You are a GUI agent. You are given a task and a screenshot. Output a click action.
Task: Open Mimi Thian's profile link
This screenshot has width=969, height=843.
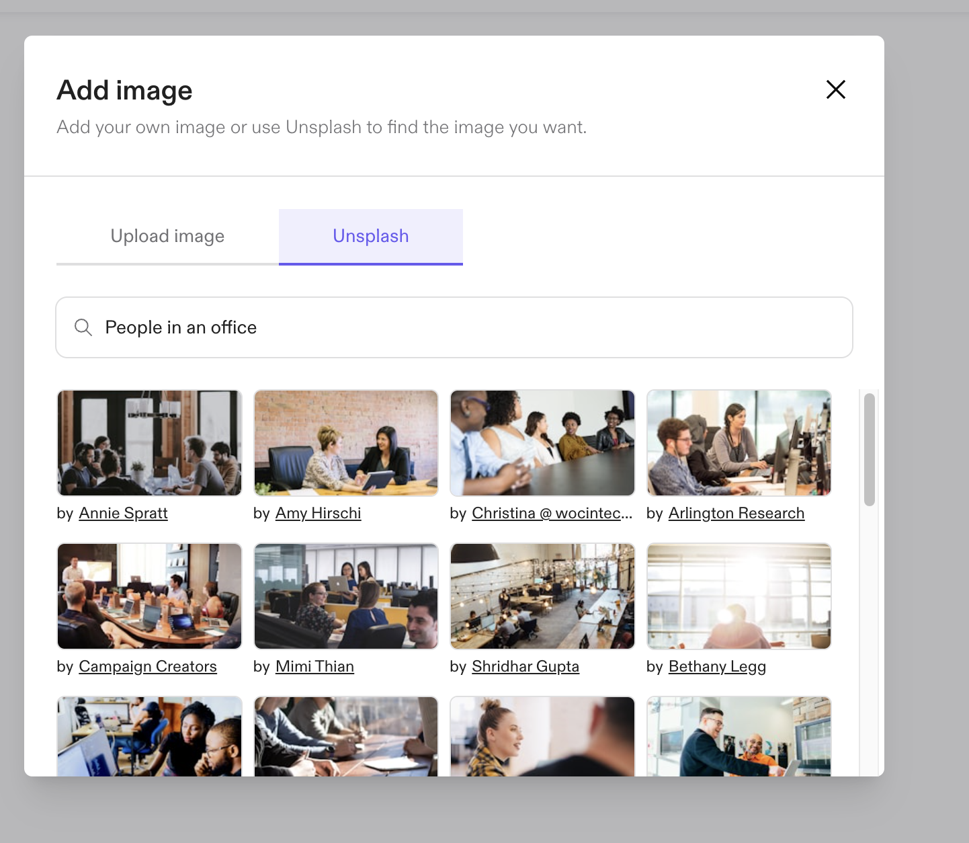(x=314, y=666)
